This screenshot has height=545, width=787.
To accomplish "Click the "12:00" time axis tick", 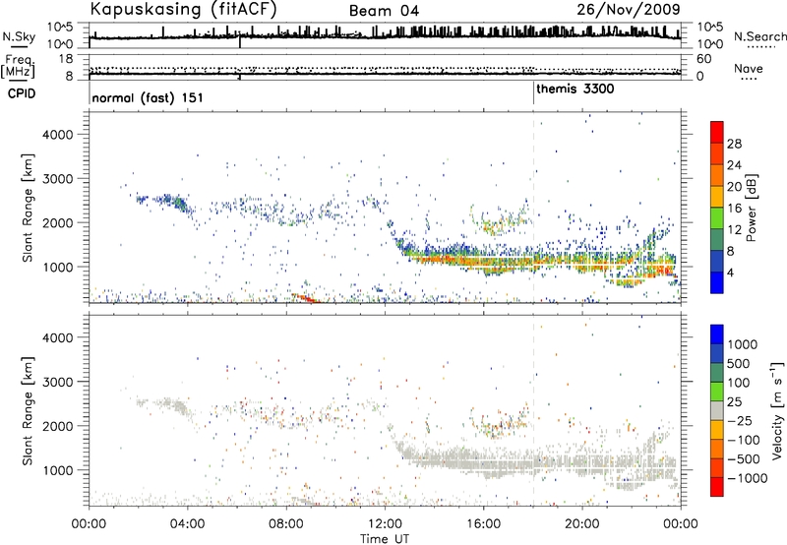I will tap(385, 524).
